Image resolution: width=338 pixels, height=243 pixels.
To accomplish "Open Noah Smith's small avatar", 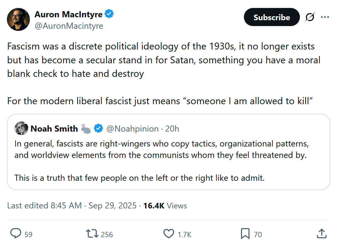I will (x=21, y=128).
